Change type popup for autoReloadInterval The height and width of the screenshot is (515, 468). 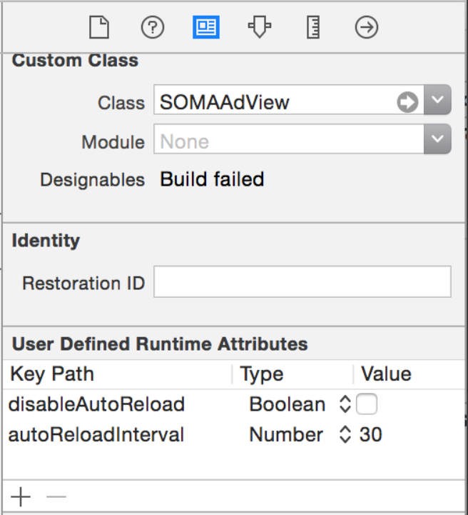pyautogui.click(x=345, y=434)
